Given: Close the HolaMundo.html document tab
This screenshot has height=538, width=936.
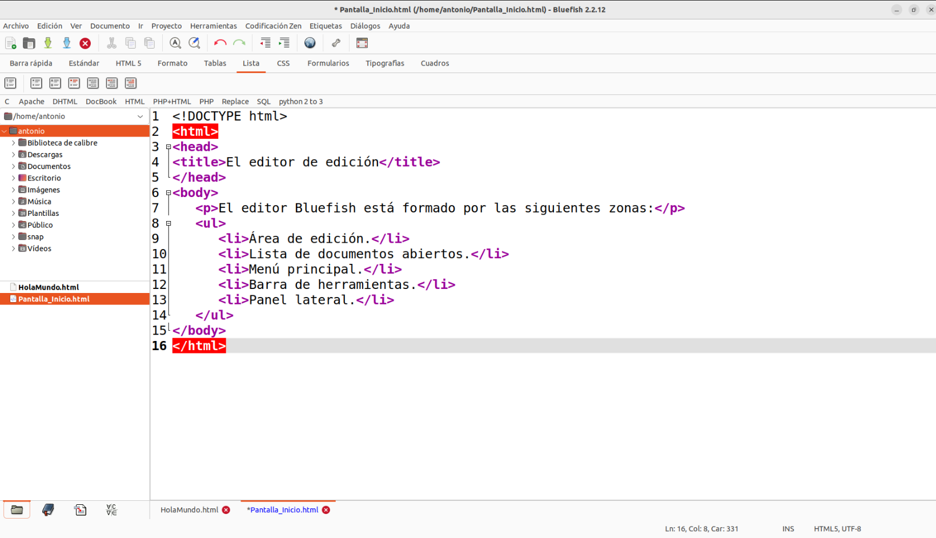Looking at the screenshot, I should tap(226, 510).
